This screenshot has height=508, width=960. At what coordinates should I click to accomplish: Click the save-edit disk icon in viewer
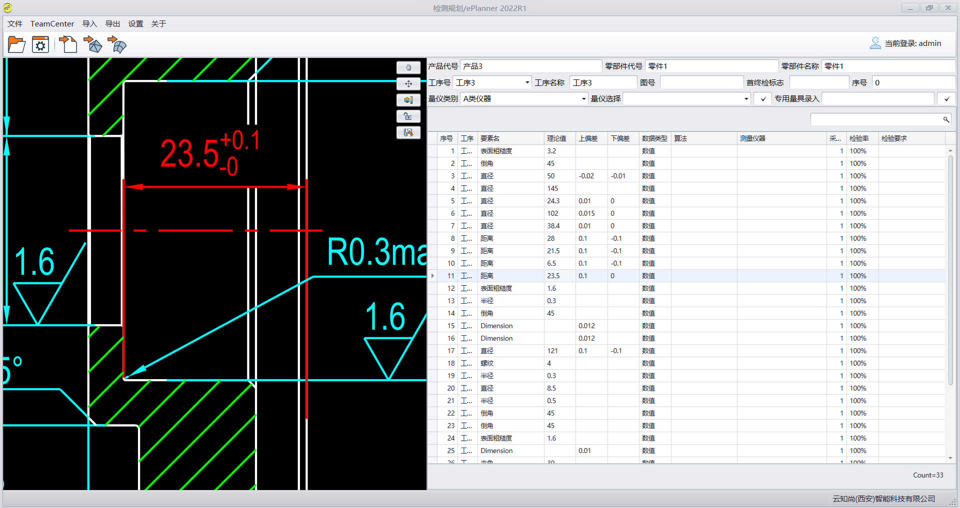point(408,132)
